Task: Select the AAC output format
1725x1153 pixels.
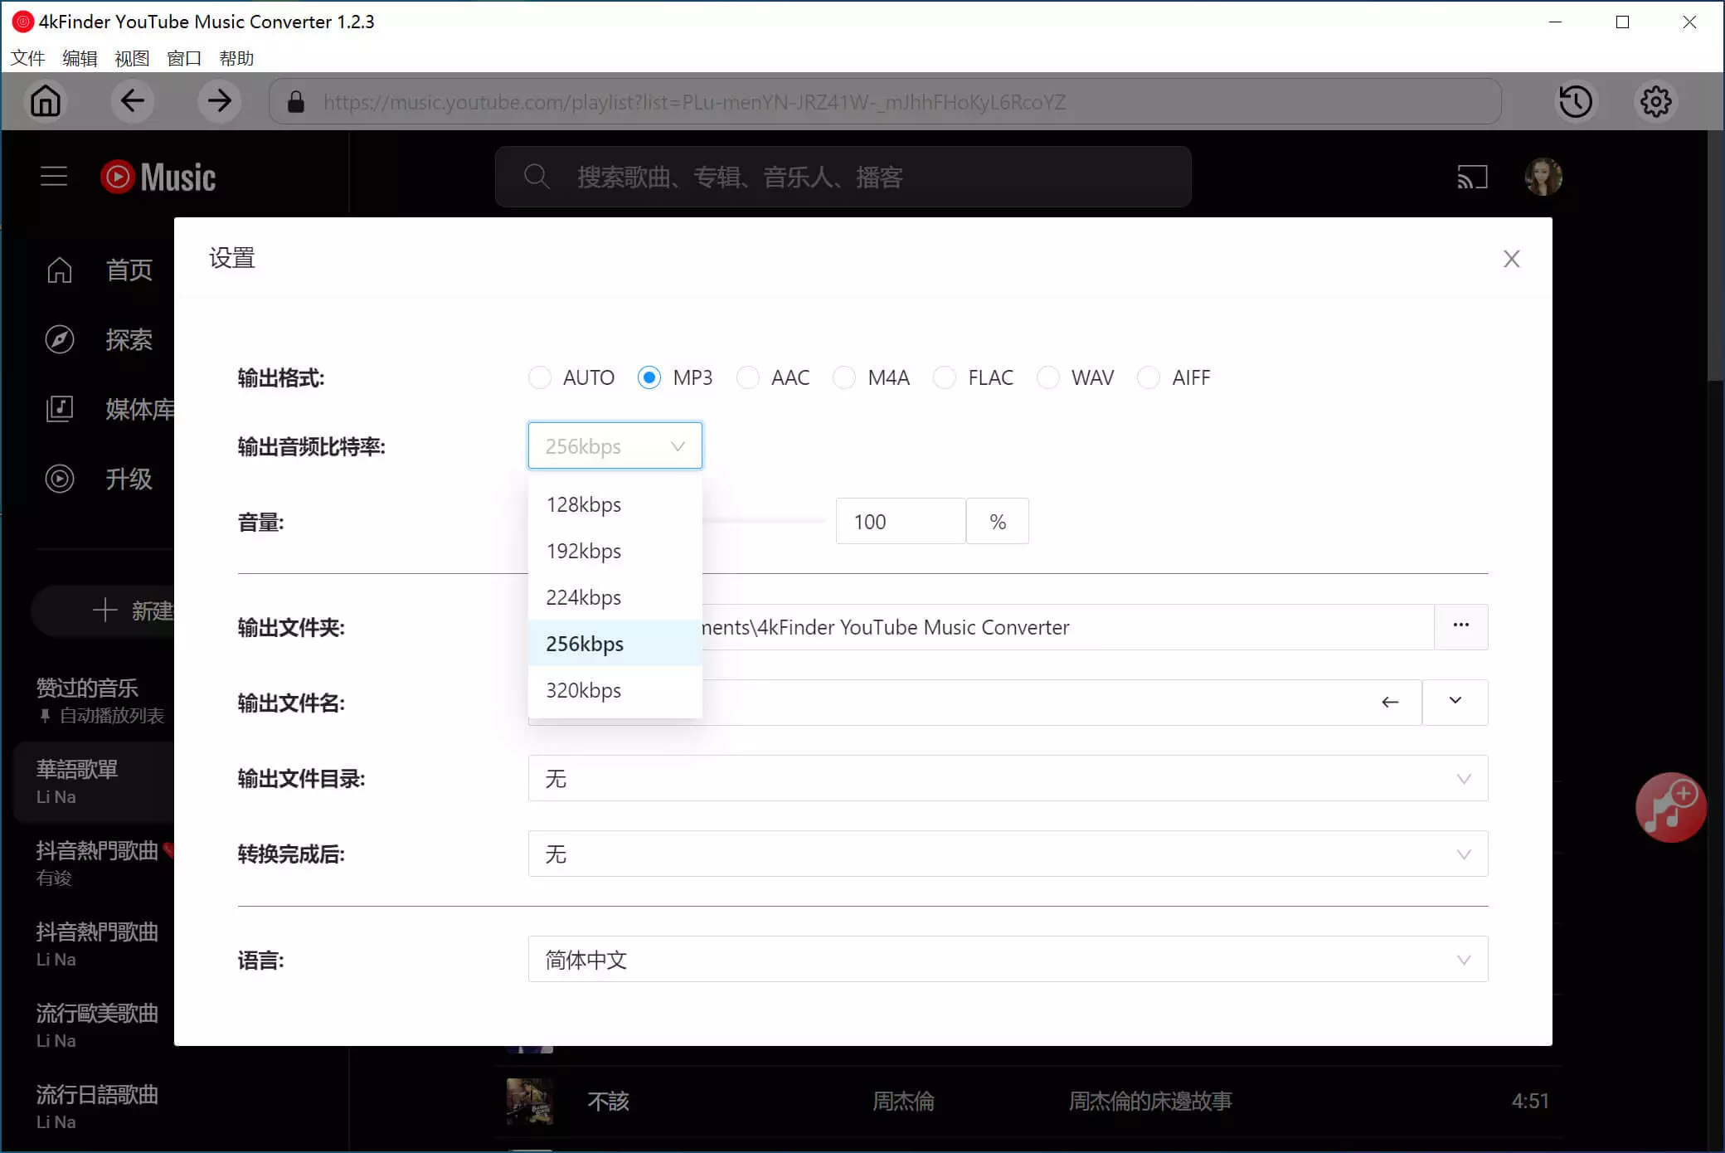Action: 773,378
